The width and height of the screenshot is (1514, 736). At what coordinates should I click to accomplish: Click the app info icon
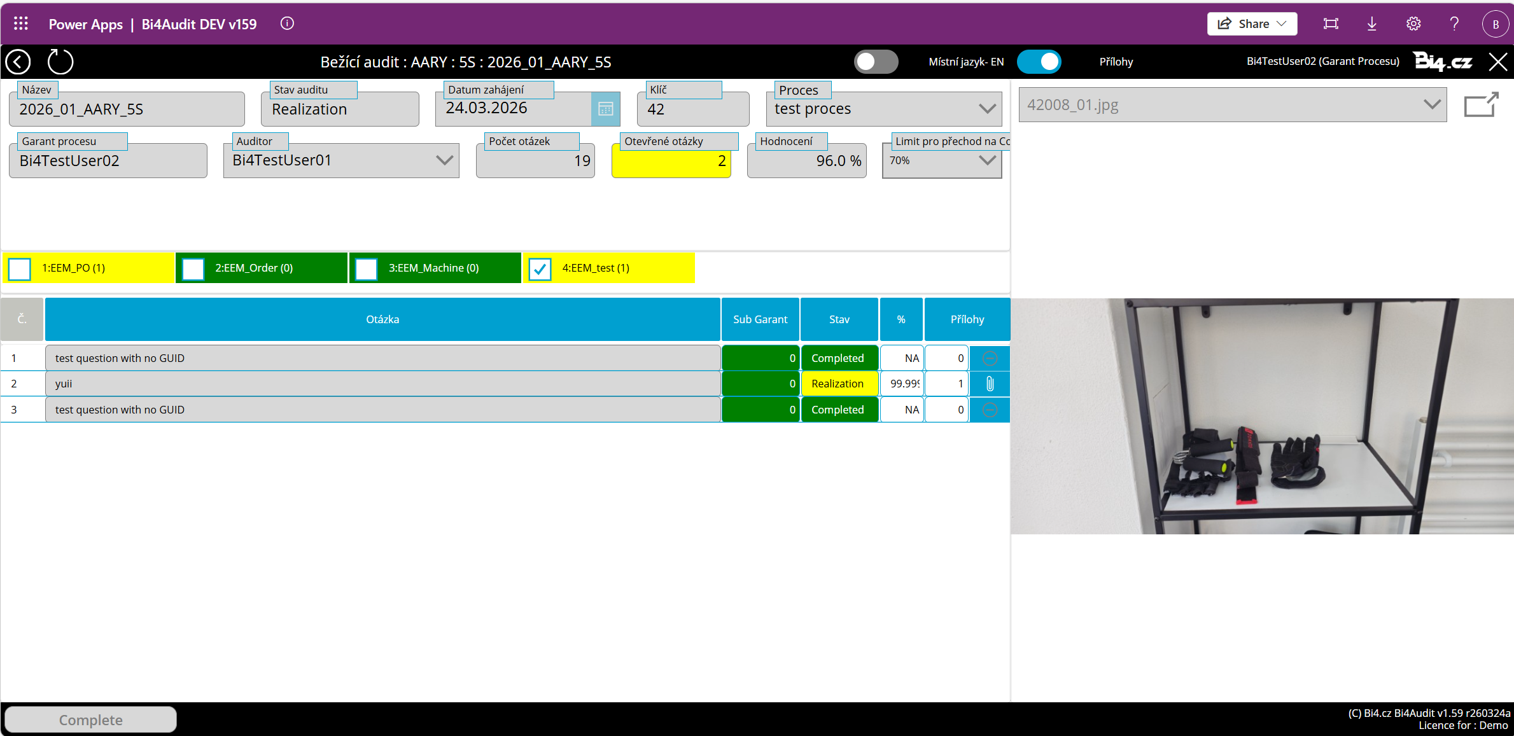pos(287,24)
